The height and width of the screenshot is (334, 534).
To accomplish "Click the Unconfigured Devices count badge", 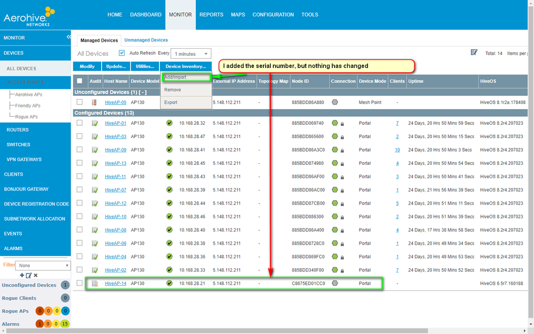I will point(65,285).
